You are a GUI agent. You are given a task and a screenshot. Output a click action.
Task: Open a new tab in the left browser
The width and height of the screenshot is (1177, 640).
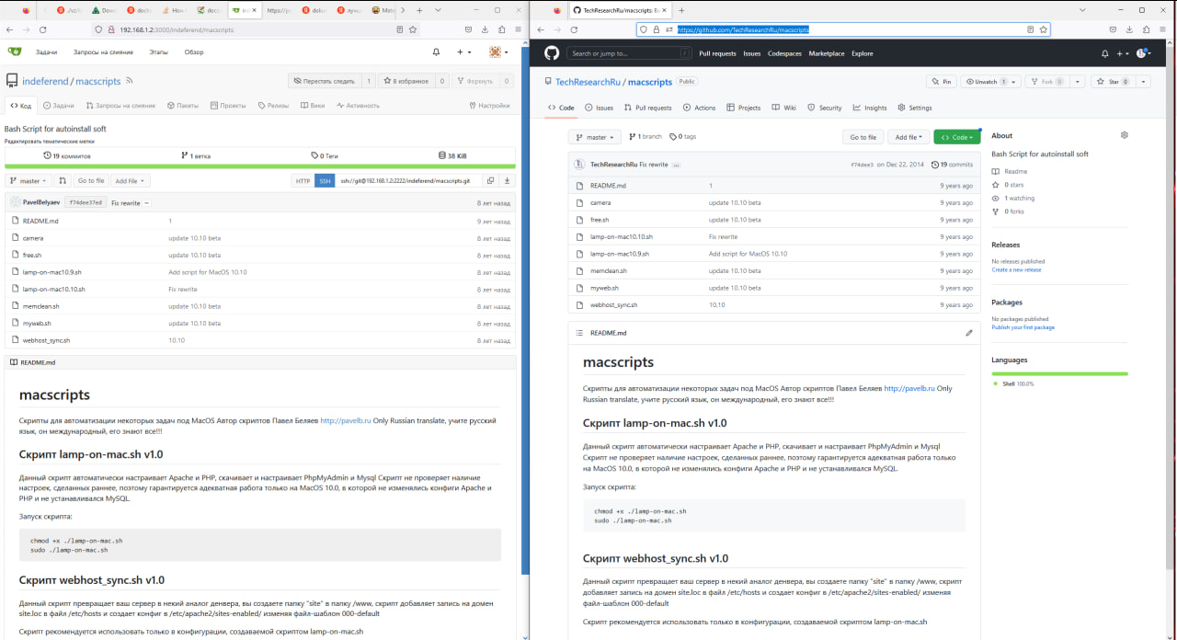pyautogui.click(x=419, y=10)
